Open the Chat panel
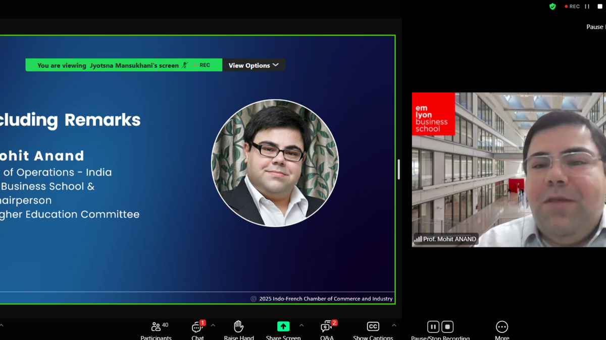Viewport: 606px width, 340px height. pyautogui.click(x=197, y=328)
